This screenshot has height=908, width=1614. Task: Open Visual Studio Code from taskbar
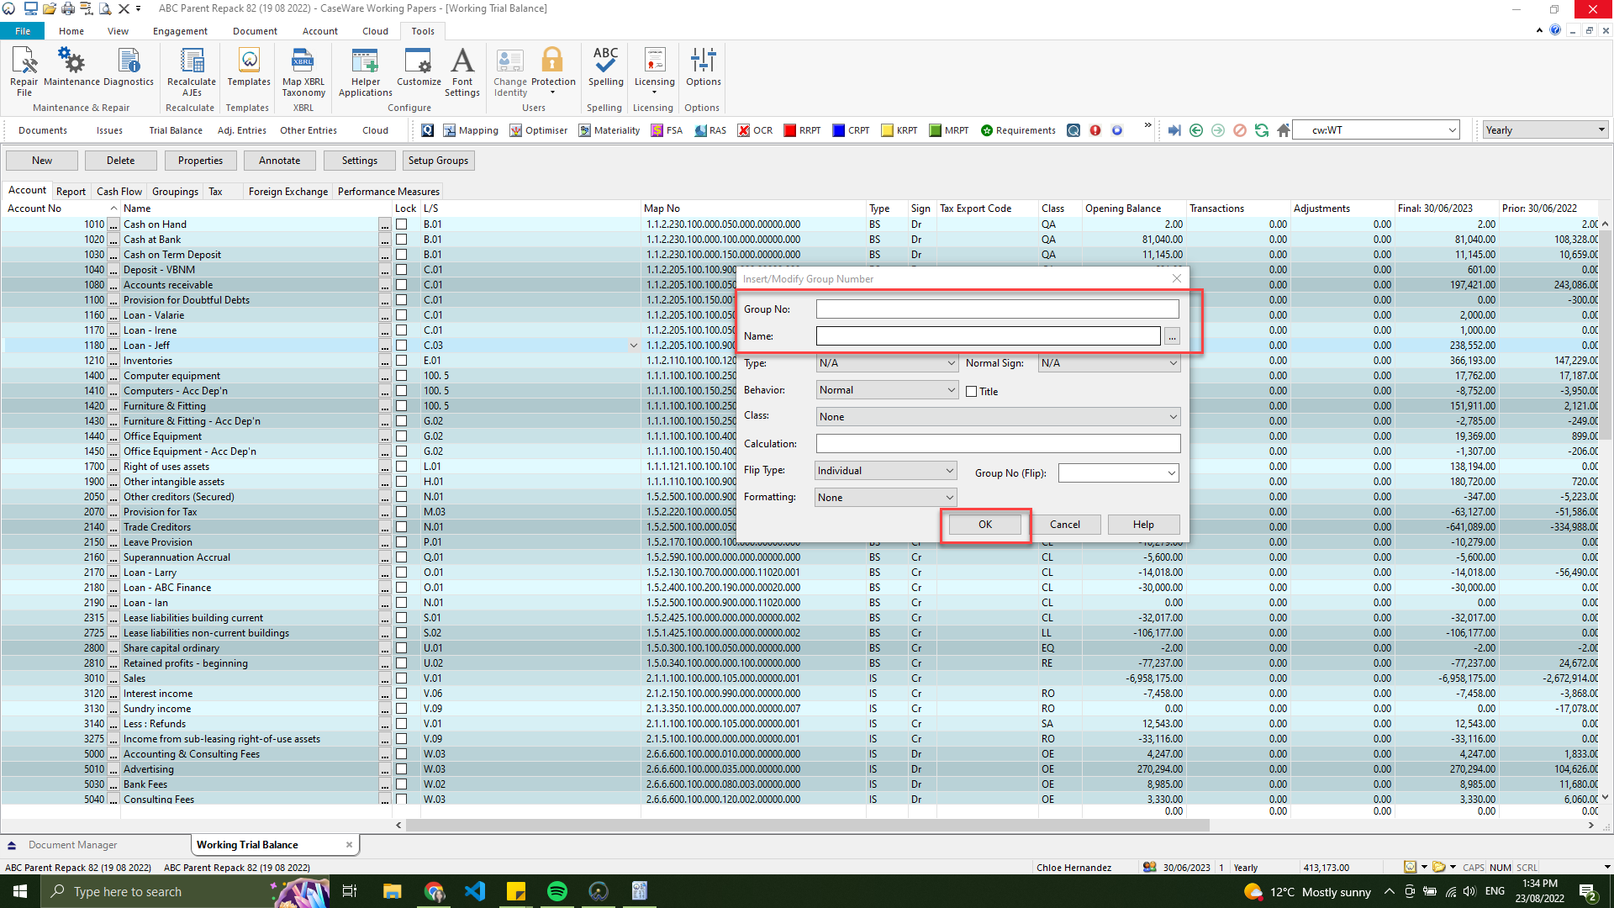point(475,891)
